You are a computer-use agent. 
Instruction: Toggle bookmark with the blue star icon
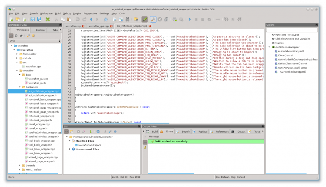coord(106,19)
